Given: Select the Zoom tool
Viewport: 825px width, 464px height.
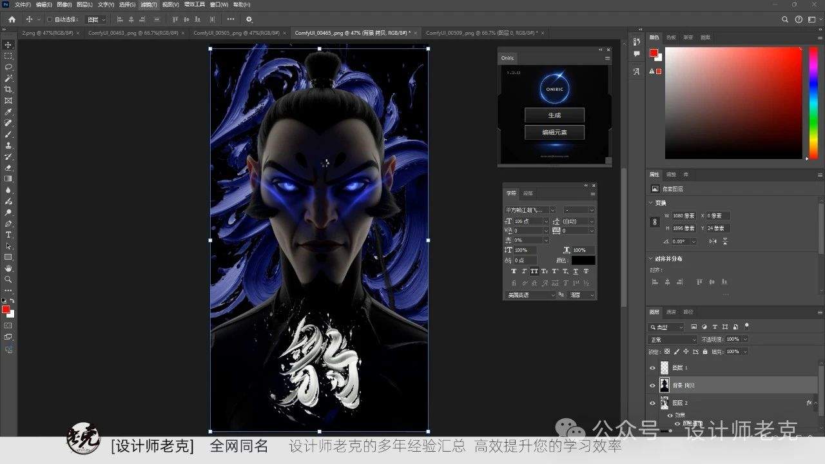Looking at the screenshot, I should coord(8,279).
